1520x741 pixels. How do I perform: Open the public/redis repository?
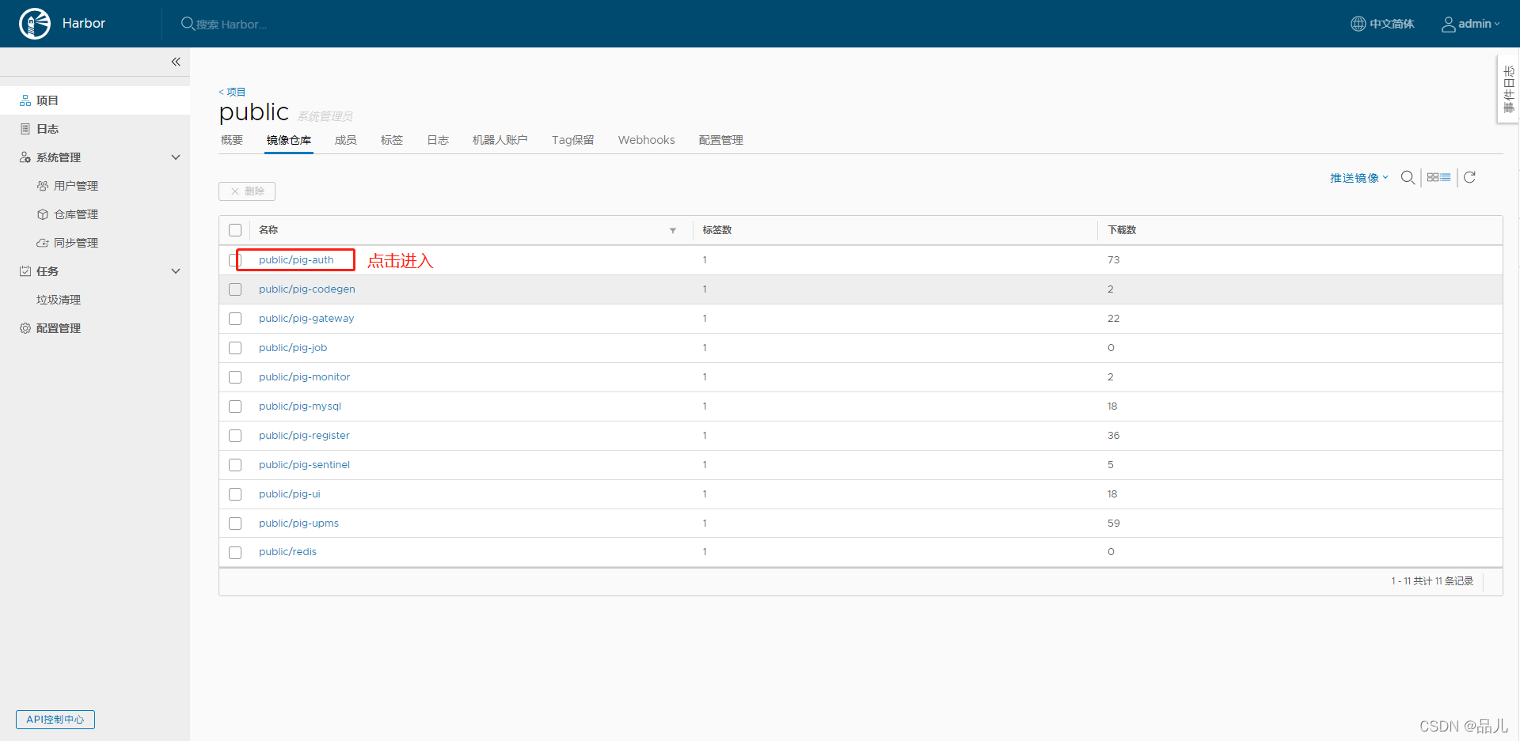point(287,552)
